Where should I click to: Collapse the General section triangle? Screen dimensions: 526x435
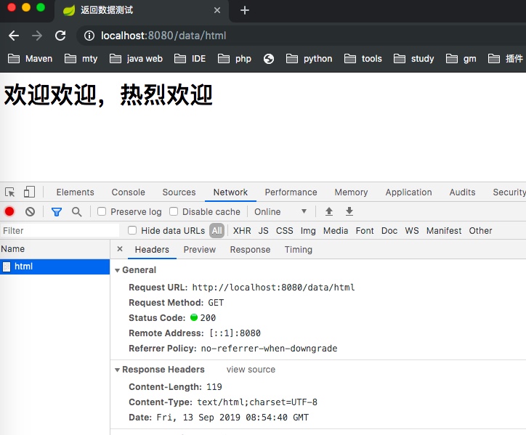click(x=117, y=270)
